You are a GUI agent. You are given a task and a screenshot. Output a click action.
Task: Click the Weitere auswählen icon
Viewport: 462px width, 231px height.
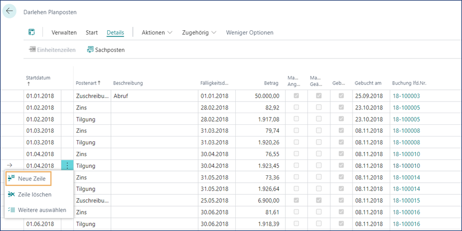(x=12, y=210)
